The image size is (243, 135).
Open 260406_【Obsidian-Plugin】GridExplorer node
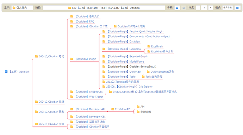[x=129, y=86]
